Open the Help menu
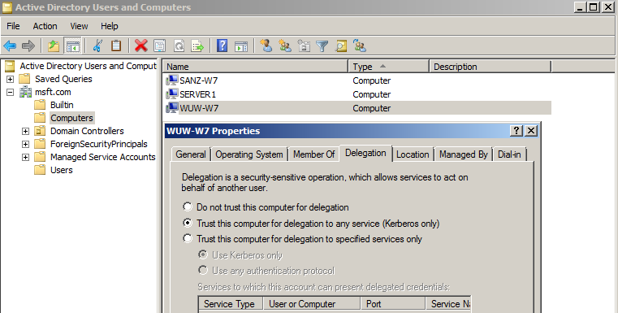 pyautogui.click(x=109, y=26)
